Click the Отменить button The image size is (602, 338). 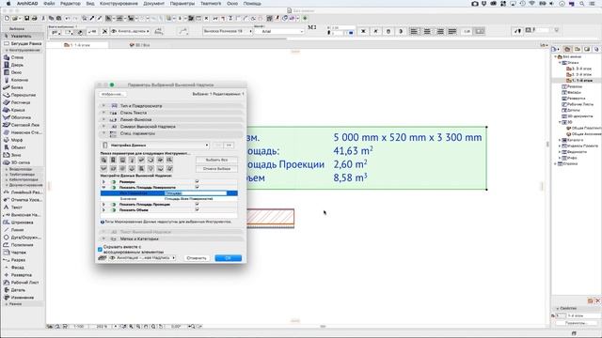pos(197,258)
